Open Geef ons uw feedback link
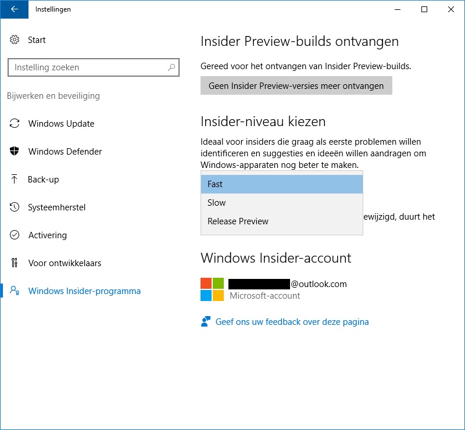This screenshot has width=465, height=430. click(x=292, y=322)
